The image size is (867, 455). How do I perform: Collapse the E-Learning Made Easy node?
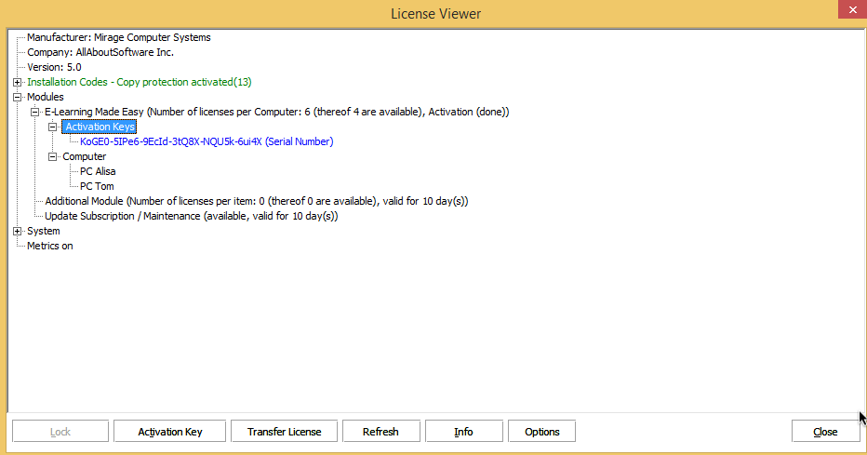(x=34, y=113)
